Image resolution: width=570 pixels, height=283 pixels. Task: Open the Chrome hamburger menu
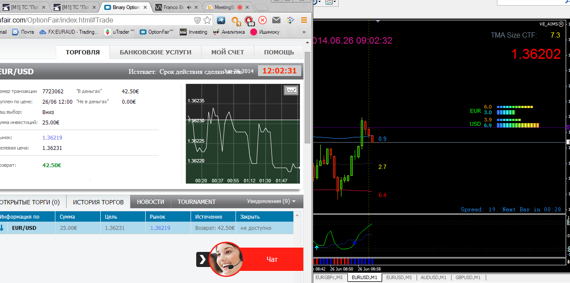pyautogui.click(x=304, y=20)
